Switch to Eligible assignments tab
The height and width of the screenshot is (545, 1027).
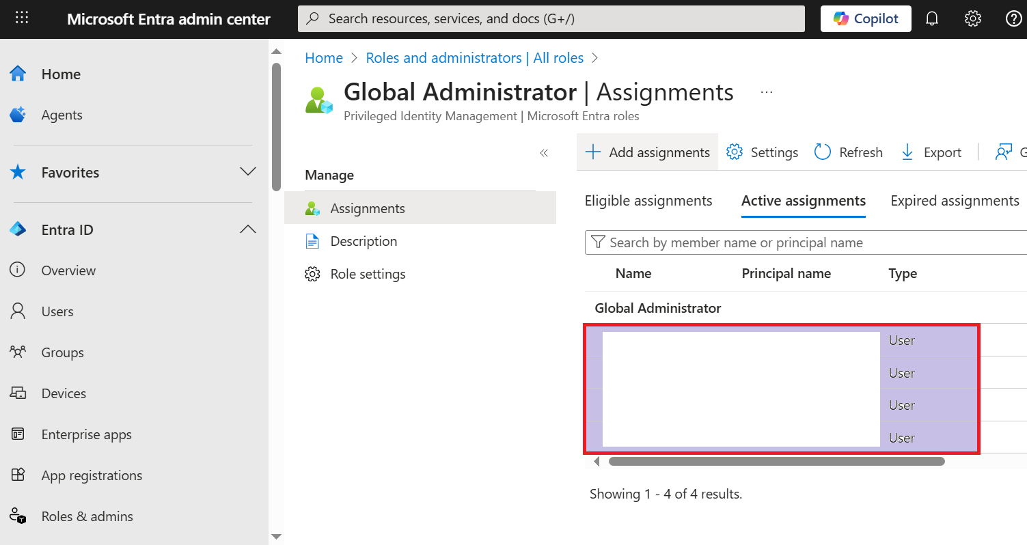point(648,201)
